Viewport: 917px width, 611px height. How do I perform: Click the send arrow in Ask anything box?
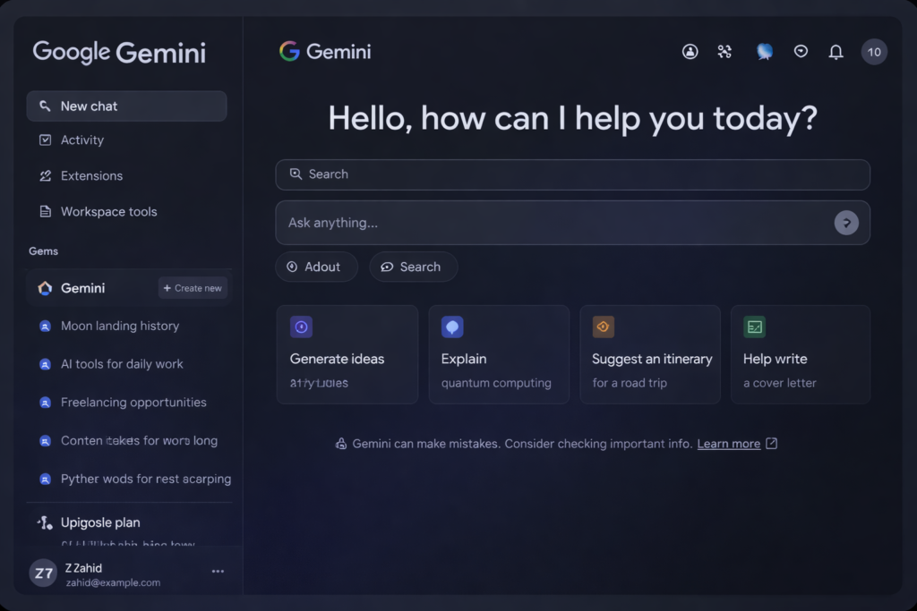click(846, 223)
